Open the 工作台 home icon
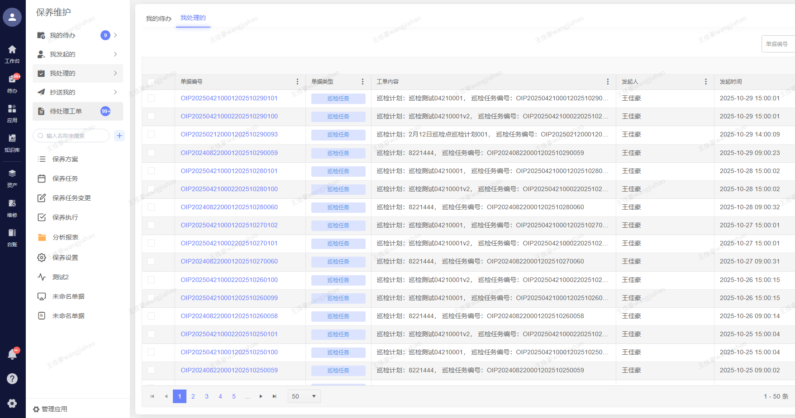 12,50
